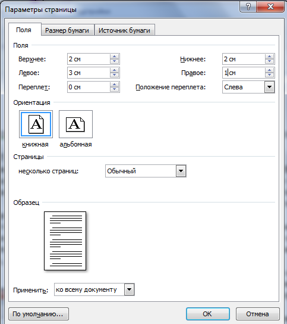Increase the Нижнее margin value
This screenshot has width=287, height=324.
[x=269, y=57]
